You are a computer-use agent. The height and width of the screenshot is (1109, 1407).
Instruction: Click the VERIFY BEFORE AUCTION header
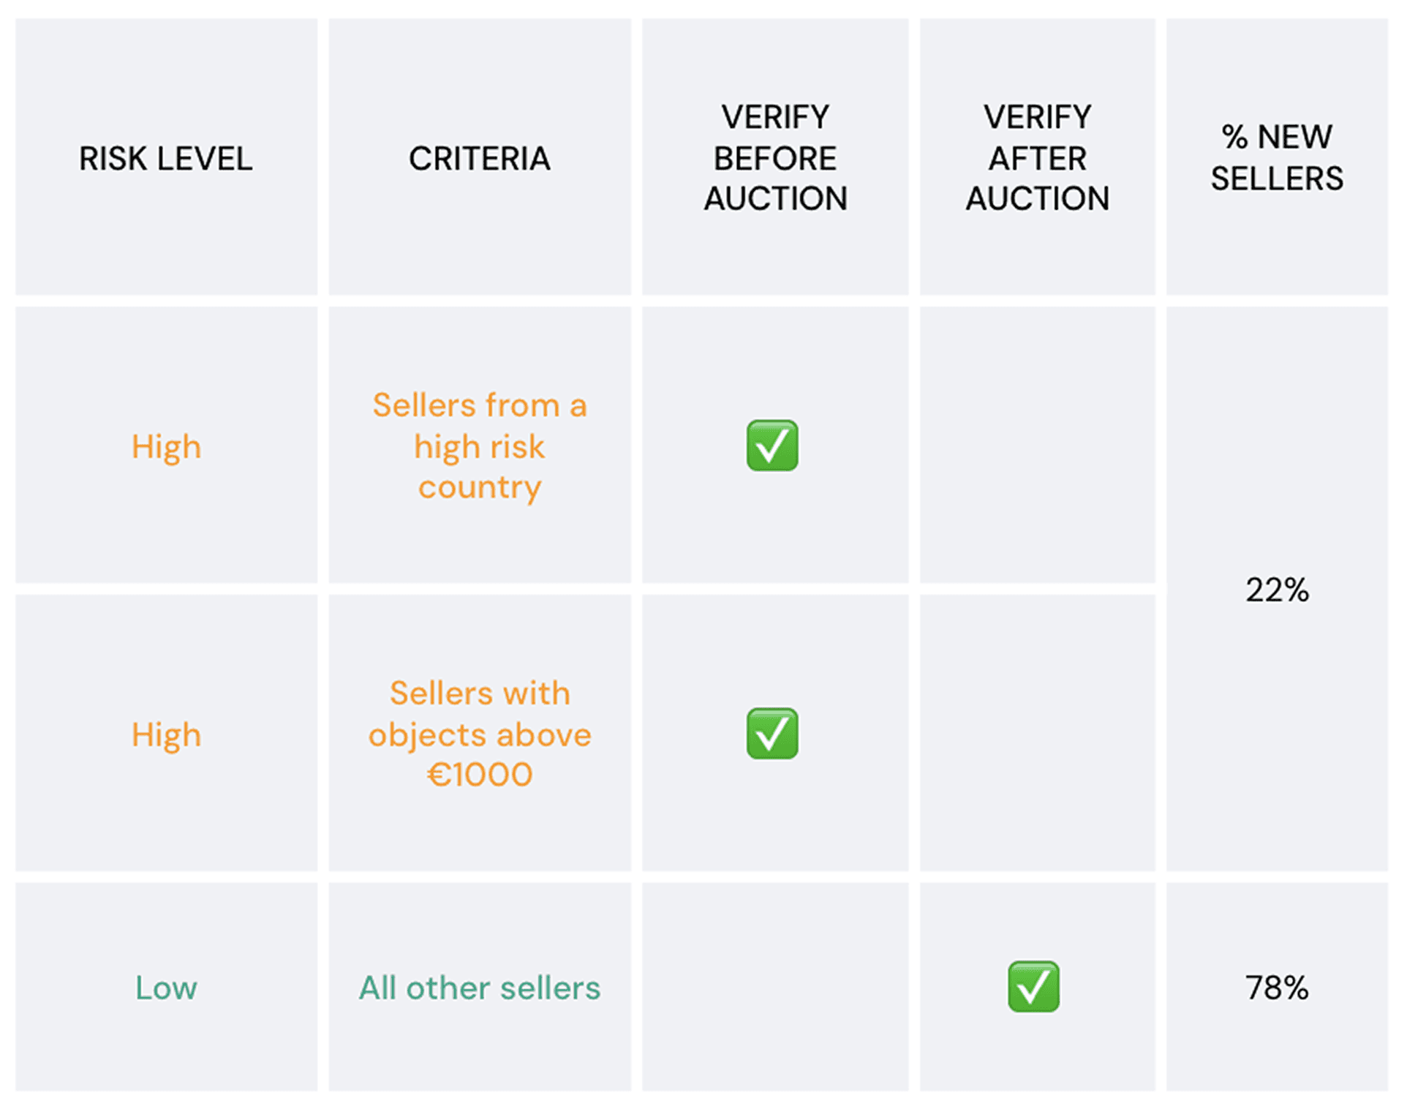(x=775, y=157)
